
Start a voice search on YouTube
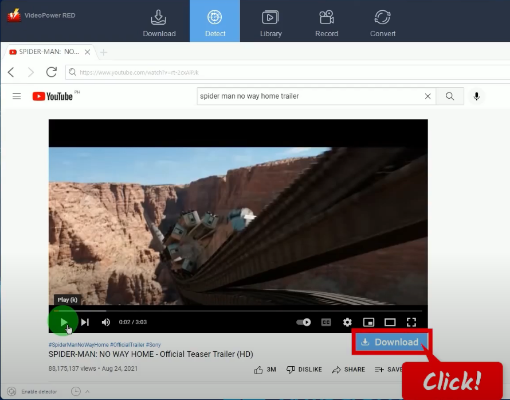pos(476,96)
